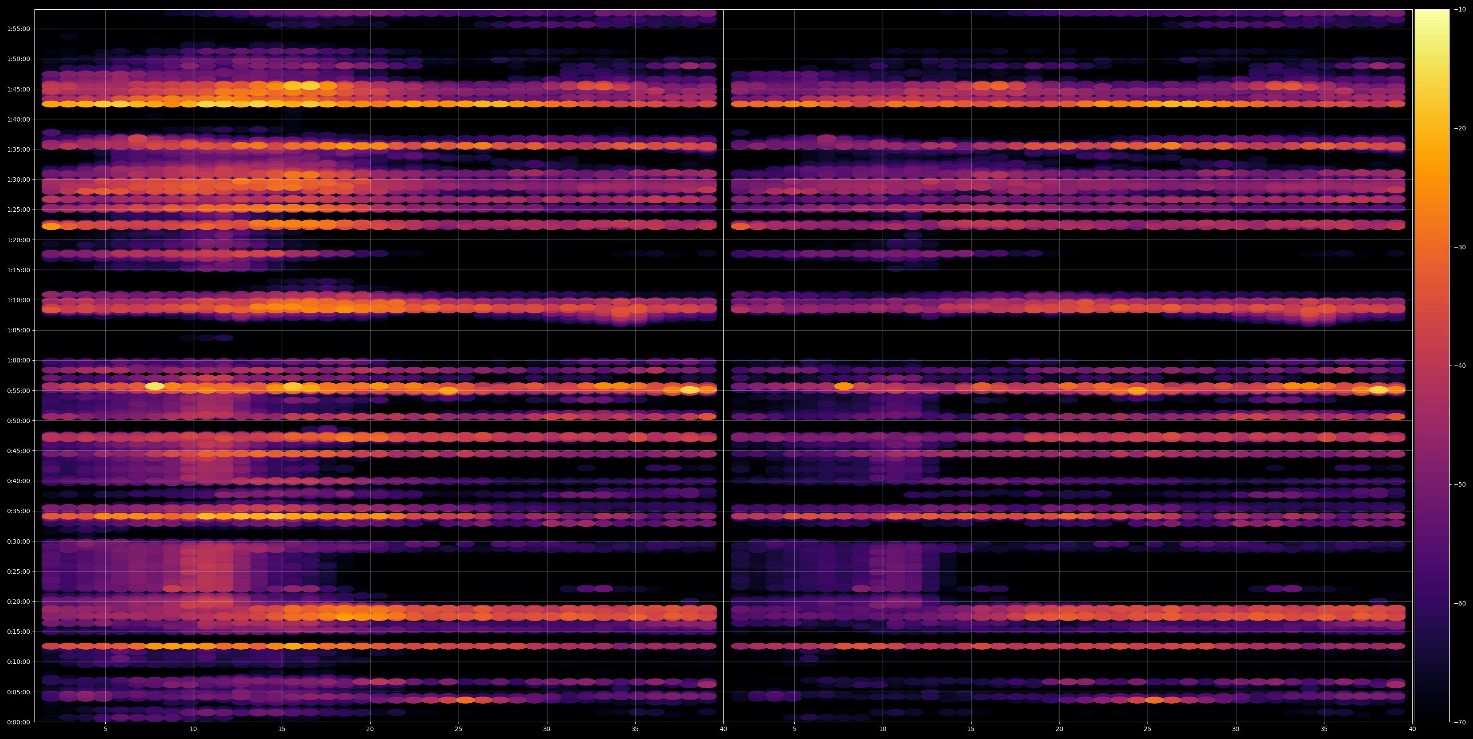Click the −30 colorbar tick label
This screenshot has width=1473, height=739.
pyautogui.click(x=1459, y=248)
